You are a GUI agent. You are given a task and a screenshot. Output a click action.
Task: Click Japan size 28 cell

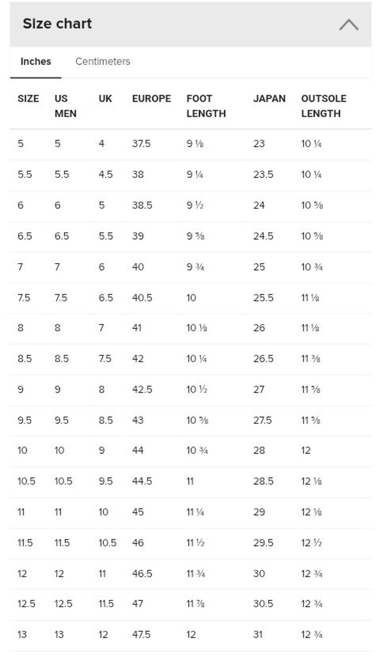[x=259, y=451]
